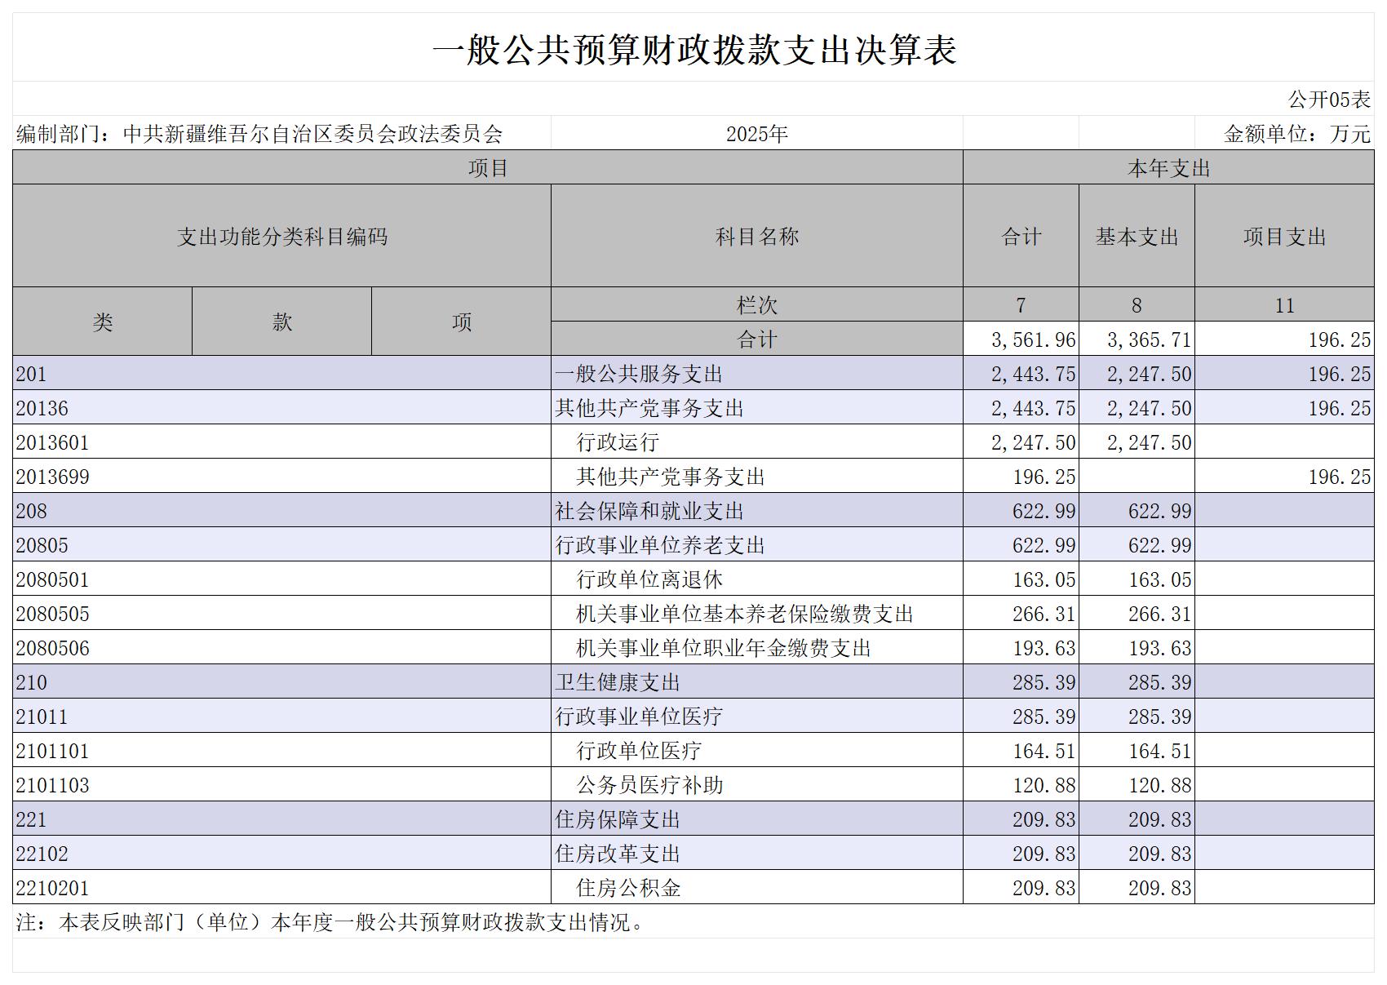Select the footnote beginning 注：本表反映
The height and width of the screenshot is (985, 1387).
[x=331, y=921]
